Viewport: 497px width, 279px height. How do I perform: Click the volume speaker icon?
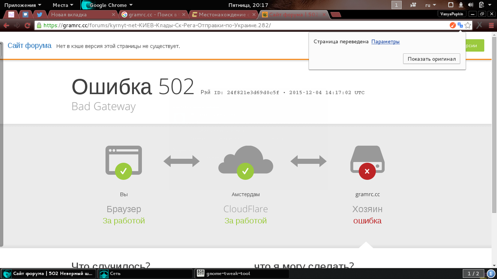[471, 5]
